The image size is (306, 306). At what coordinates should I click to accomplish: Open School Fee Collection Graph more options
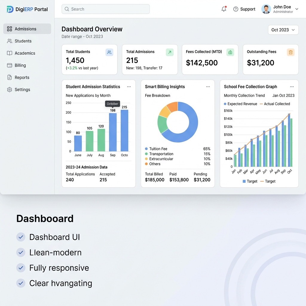[292, 87]
